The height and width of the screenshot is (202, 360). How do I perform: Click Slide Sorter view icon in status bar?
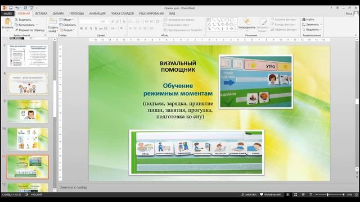click(296, 195)
